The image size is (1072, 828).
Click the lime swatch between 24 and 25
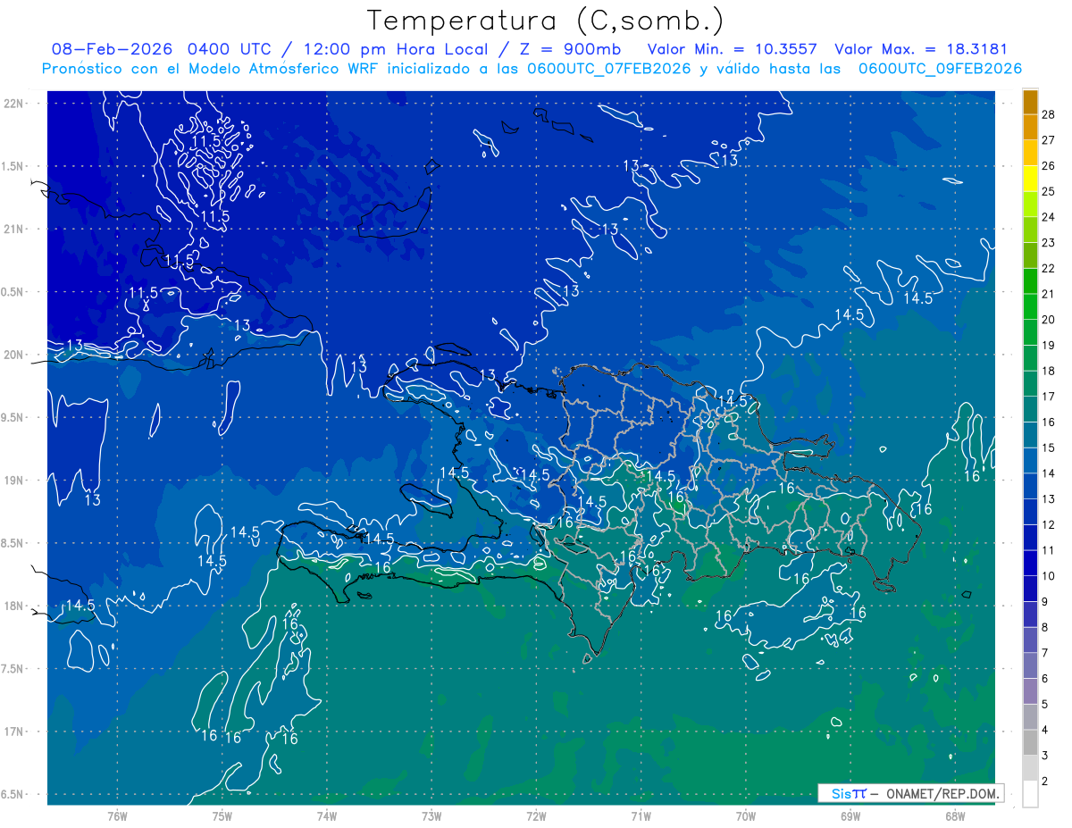coord(1030,204)
